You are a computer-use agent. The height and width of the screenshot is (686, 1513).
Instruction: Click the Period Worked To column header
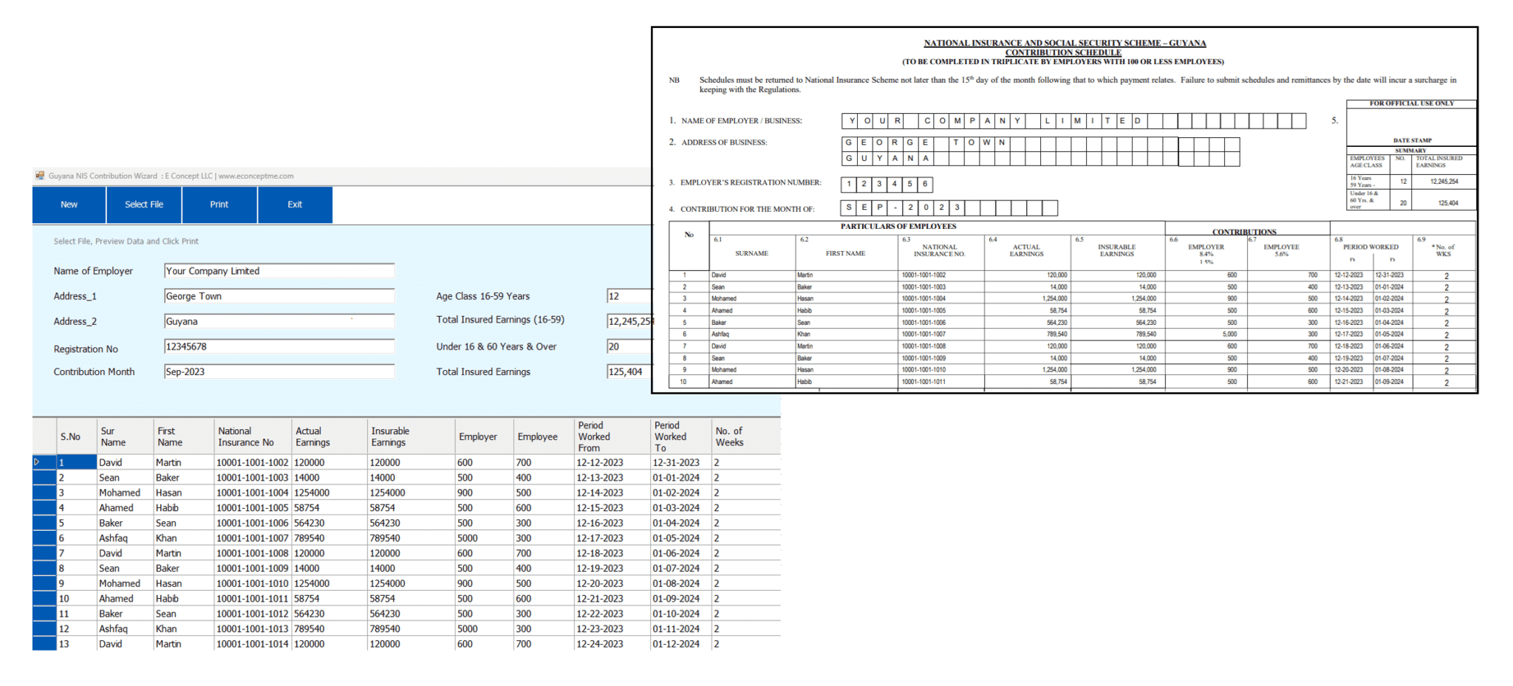coord(680,436)
